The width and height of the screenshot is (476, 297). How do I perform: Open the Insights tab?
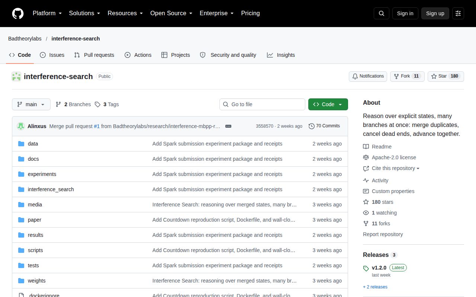coord(281,55)
